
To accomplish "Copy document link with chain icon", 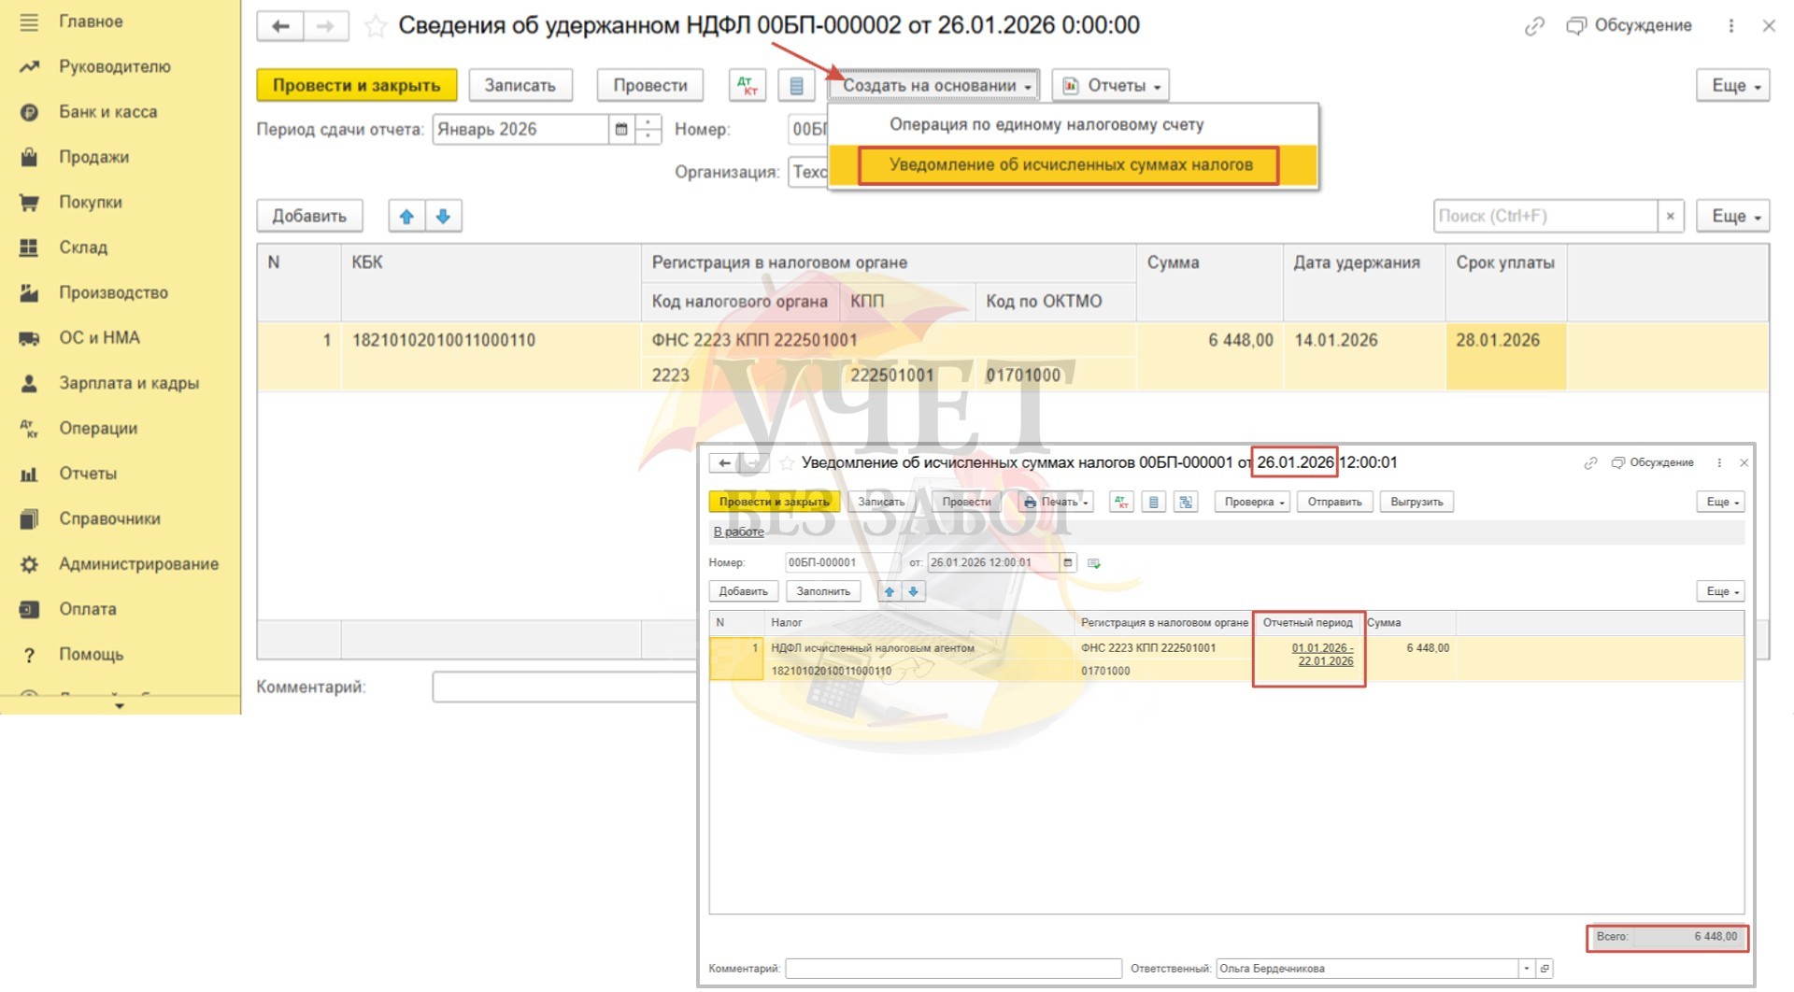I will click(x=1534, y=26).
